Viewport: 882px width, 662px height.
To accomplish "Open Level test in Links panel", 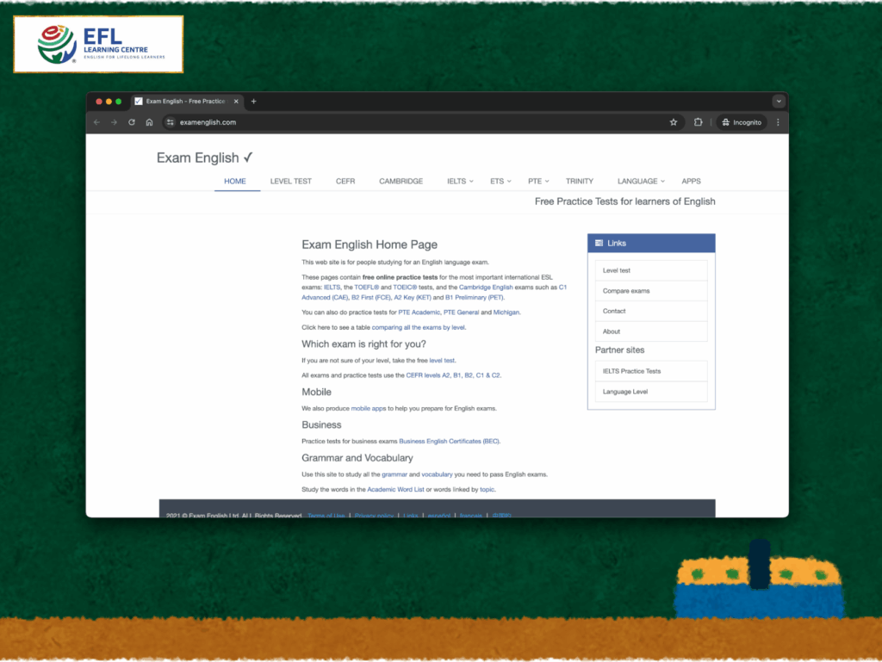I will click(651, 270).
